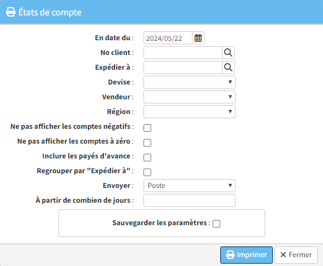Enable Sauvegarder les paramètres checkbox
Screen dimensions: 323x266
[216, 223]
